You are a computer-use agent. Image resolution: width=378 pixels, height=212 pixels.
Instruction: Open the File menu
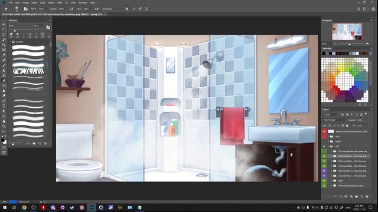point(11,2)
